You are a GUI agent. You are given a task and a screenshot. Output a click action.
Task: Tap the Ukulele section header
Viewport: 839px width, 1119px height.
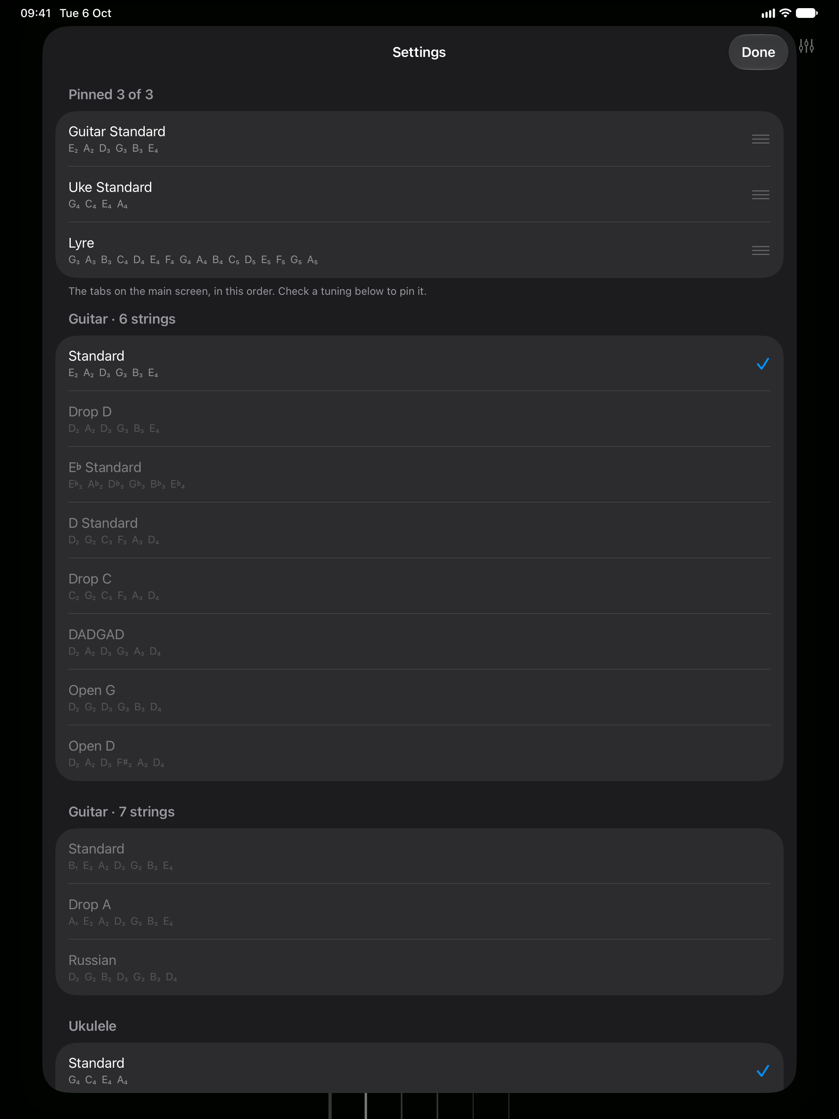(x=92, y=1026)
